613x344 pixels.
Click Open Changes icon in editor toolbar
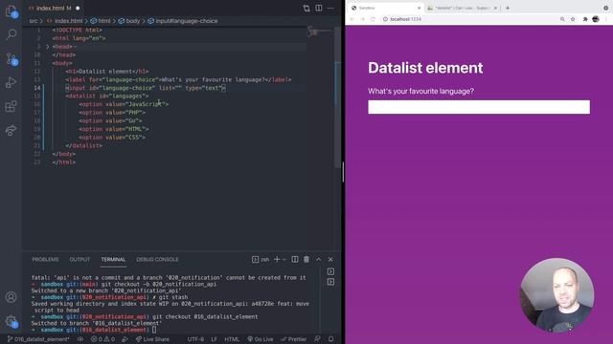pyautogui.click(x=306, y=9)
